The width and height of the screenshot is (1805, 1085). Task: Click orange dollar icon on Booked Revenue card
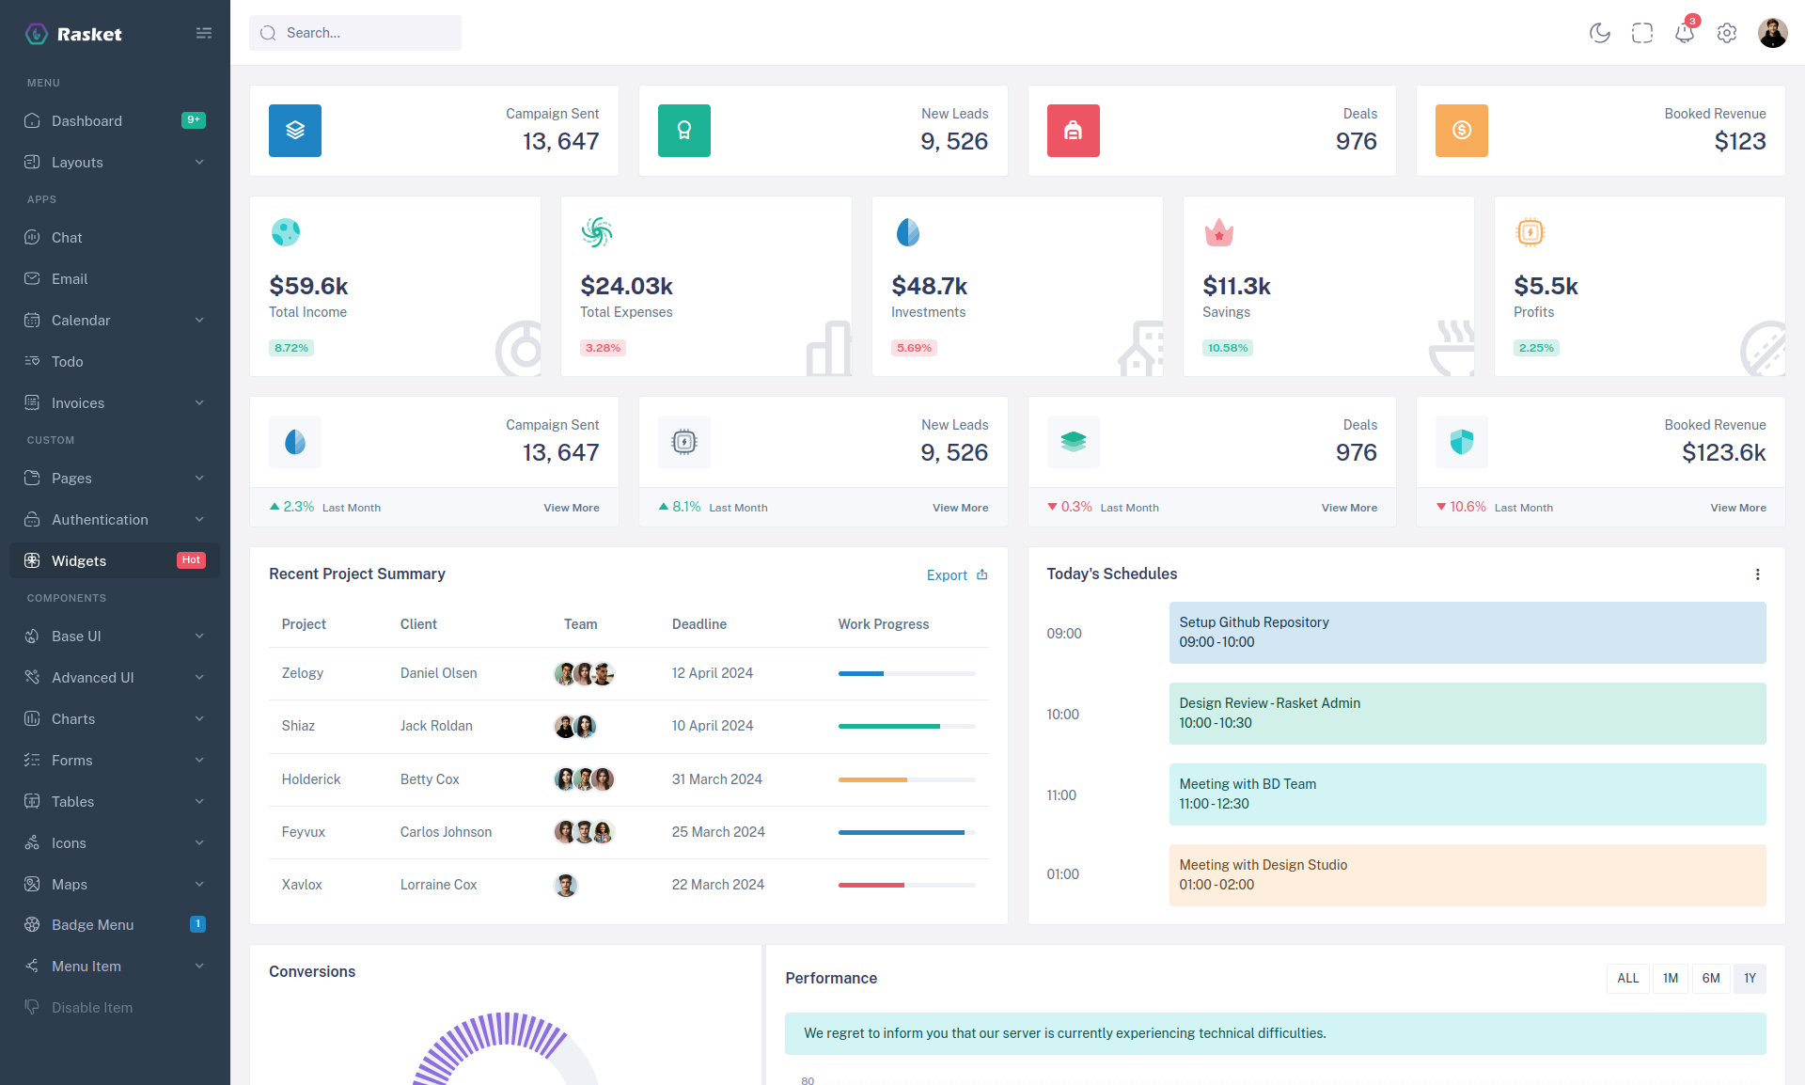[1462, 131]
